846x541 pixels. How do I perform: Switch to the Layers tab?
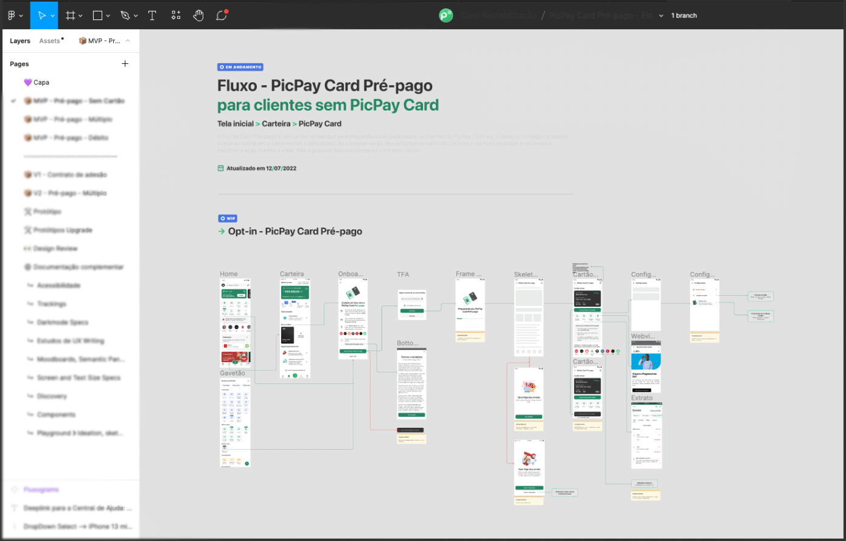(x=20, y=41)
